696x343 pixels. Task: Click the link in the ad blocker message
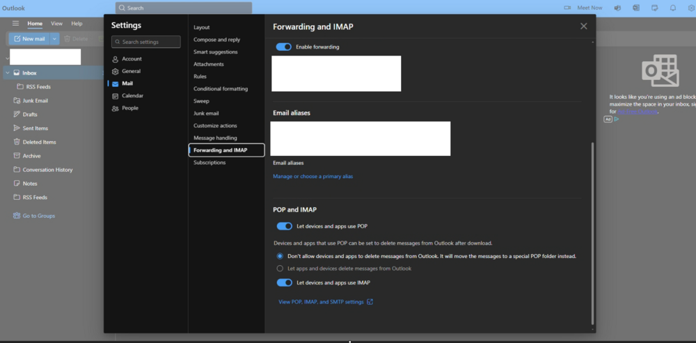638,112
